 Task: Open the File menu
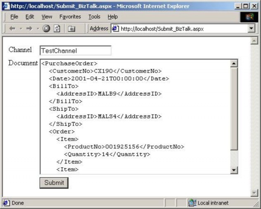14,17
